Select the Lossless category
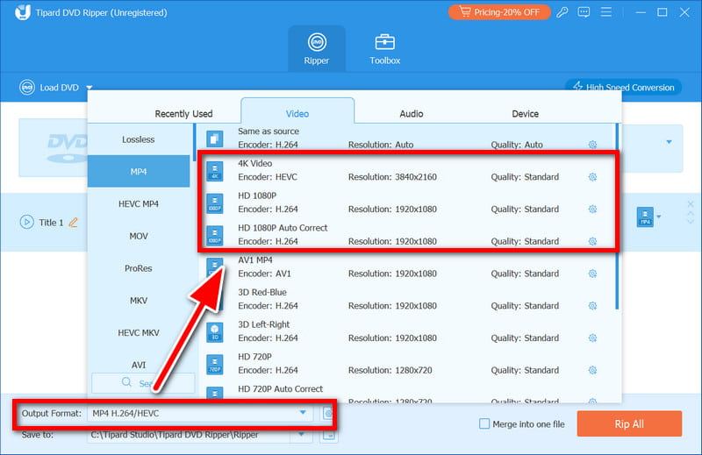The height and width of the screenshot is (455, 702). 139,139
